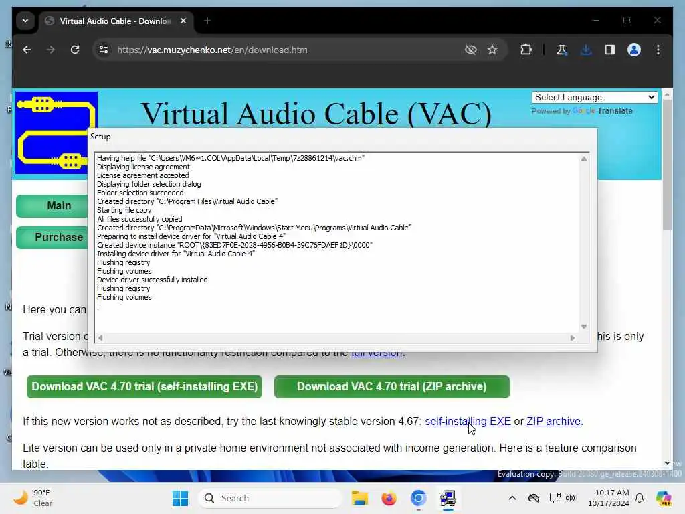Click the OneDrive cloud tray icon
685x514 pixels.
534,498
